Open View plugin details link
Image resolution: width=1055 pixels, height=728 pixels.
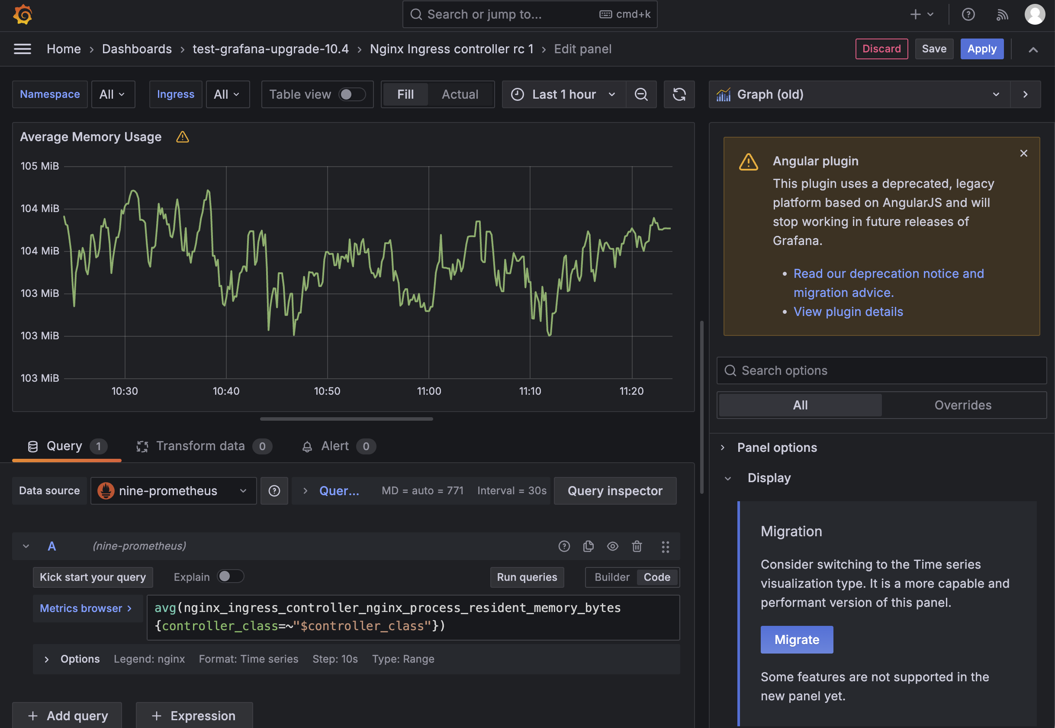tap(848, 312)
